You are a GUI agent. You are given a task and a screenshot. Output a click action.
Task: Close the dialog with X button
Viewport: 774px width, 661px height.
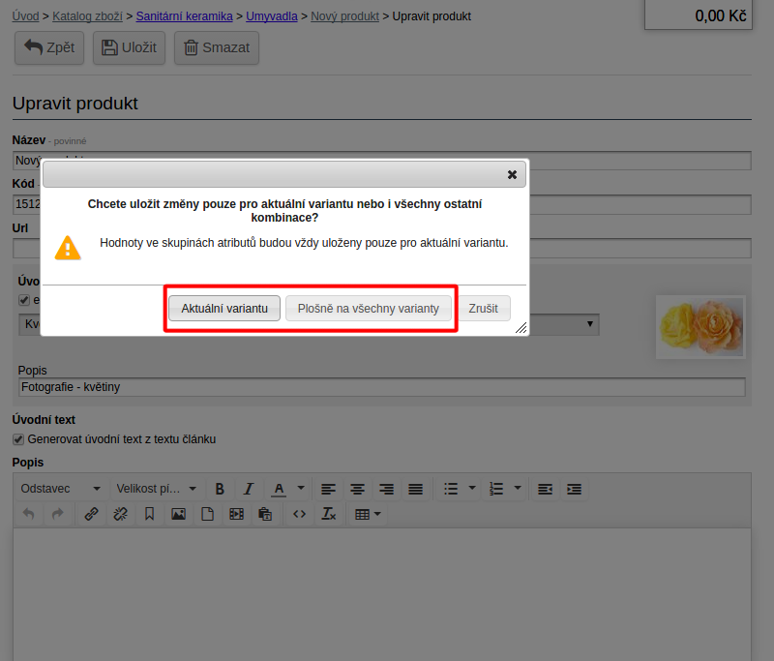point(513,174)
